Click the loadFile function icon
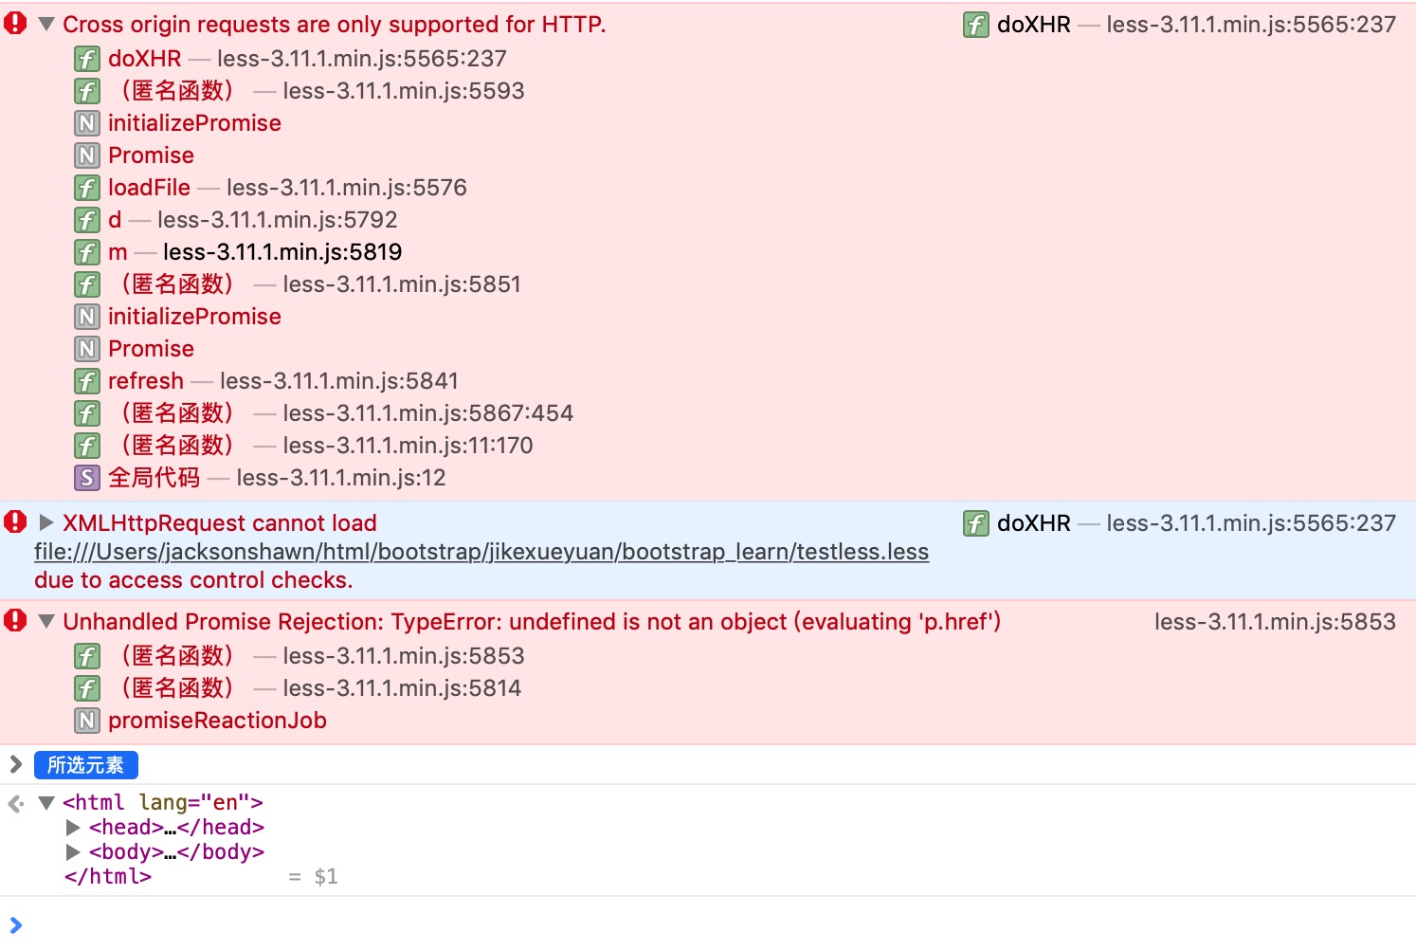Screen dimensions: 1416x950 tap(87, 188)
